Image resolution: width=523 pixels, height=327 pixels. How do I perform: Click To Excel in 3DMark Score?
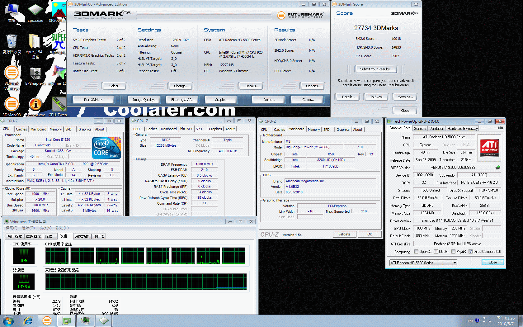pyautogui.click(x=376, y=97)
